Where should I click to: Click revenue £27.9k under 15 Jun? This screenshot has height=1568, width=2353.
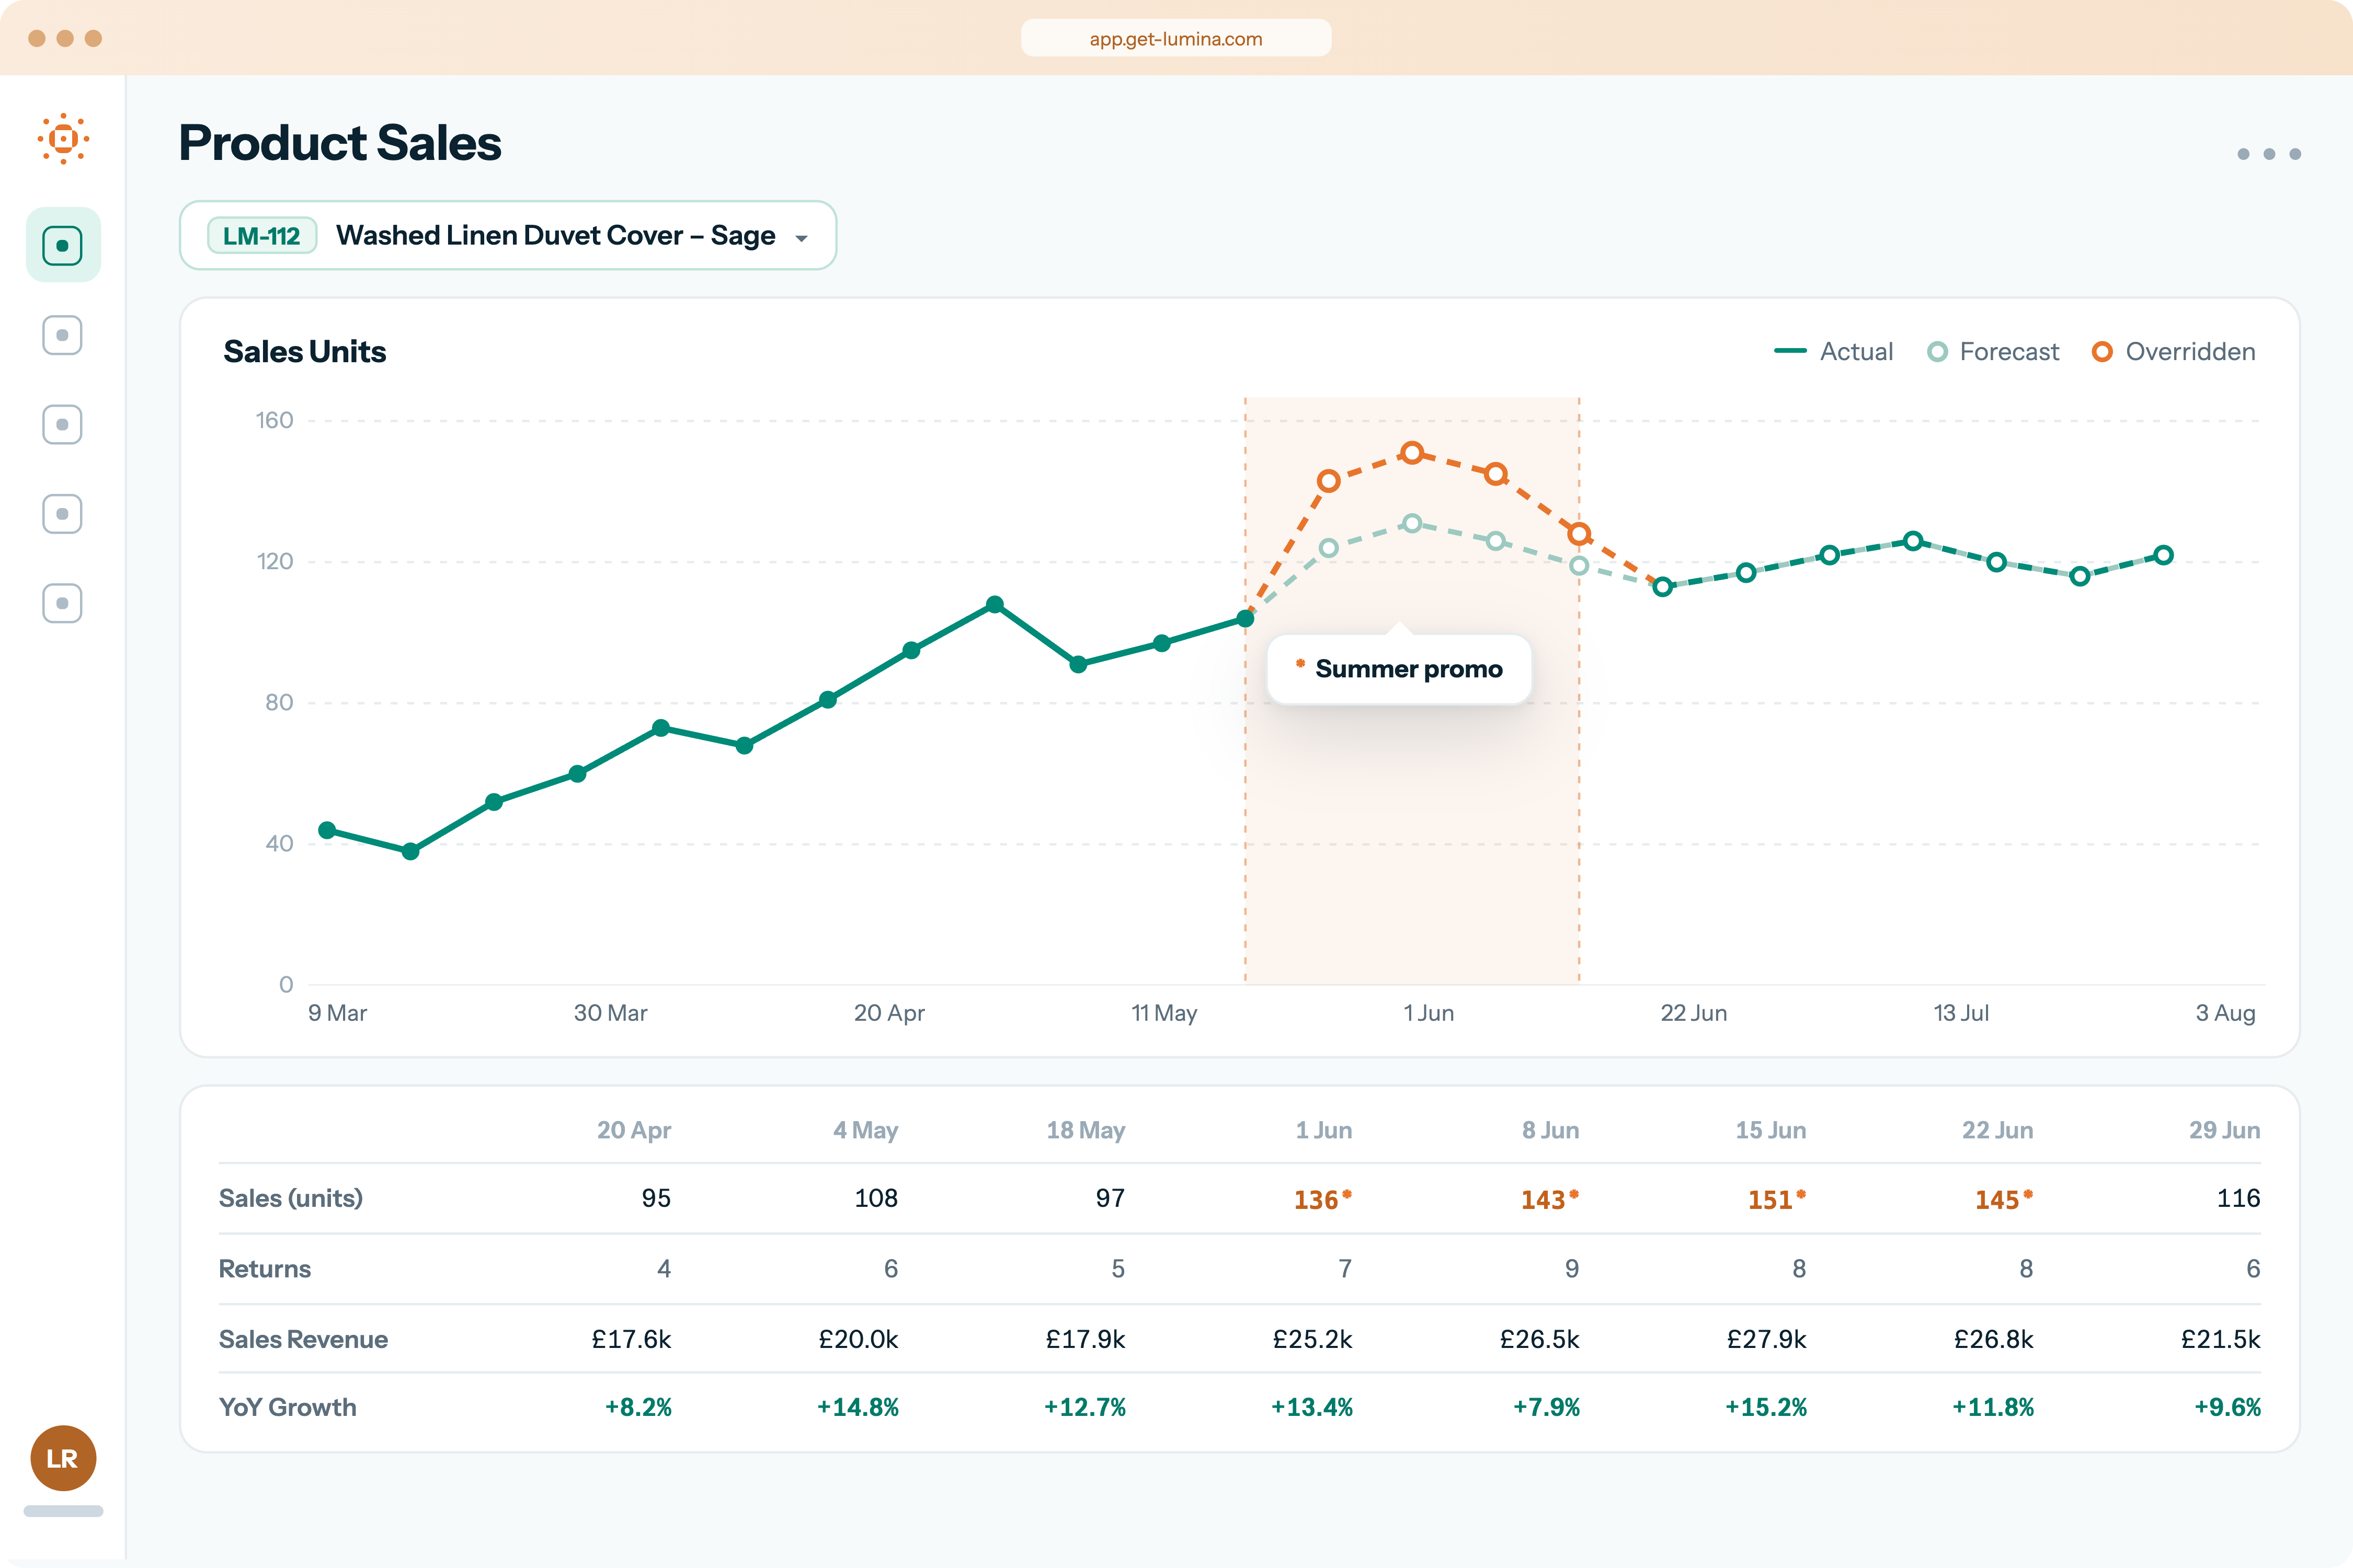pyautogui.click(x=1767, y=1339)
